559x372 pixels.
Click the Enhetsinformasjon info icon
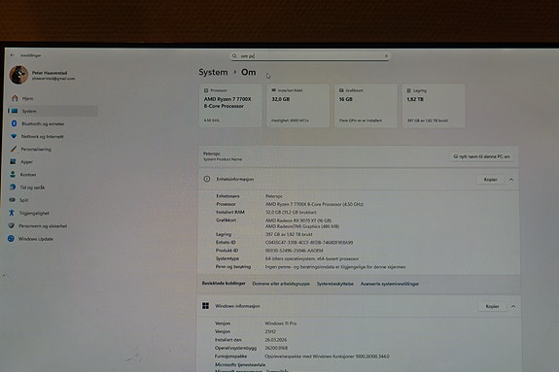[x=207, y=180]
